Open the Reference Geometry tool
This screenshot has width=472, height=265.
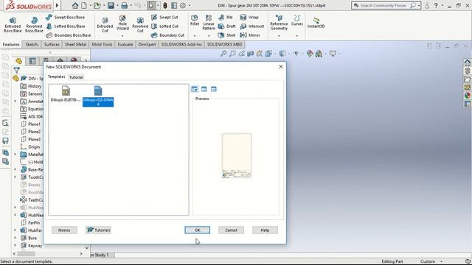279,22
